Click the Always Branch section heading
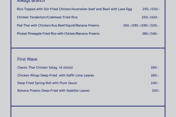 (x=31, y=1)
